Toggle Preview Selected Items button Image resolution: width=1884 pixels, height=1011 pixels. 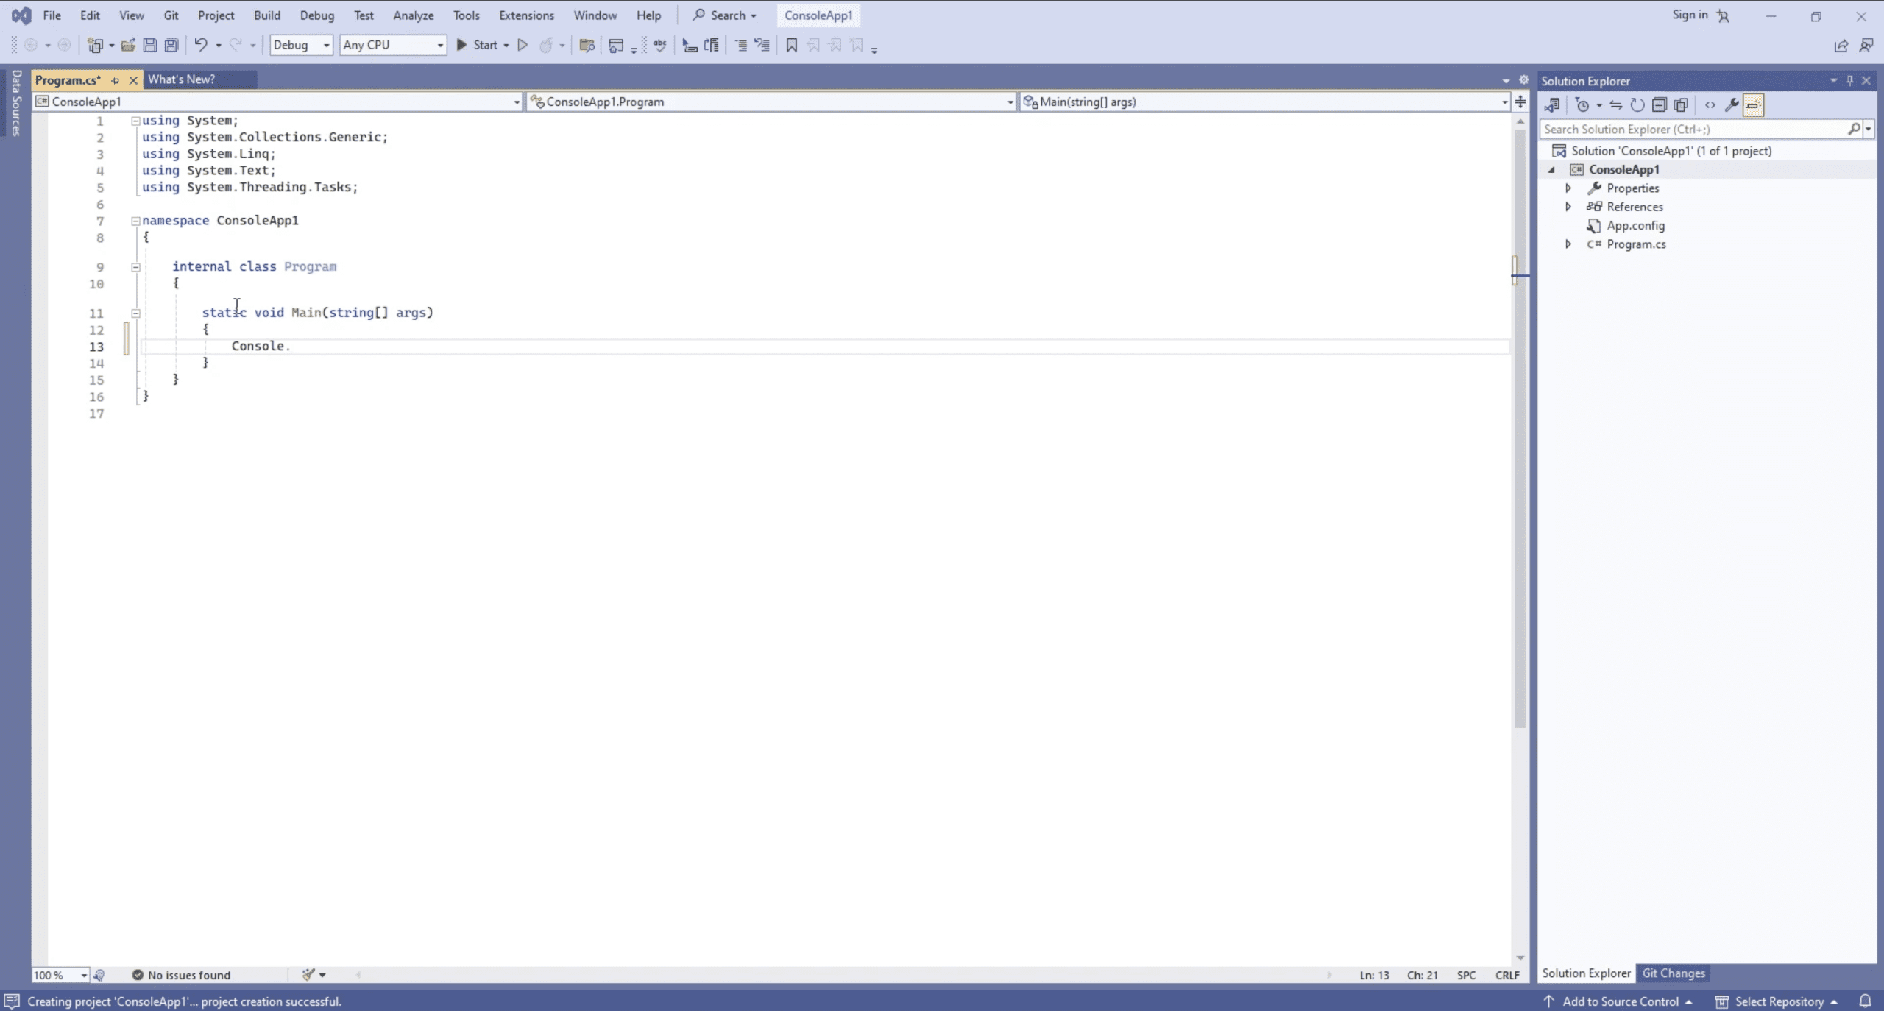(x=1753, y=105)
